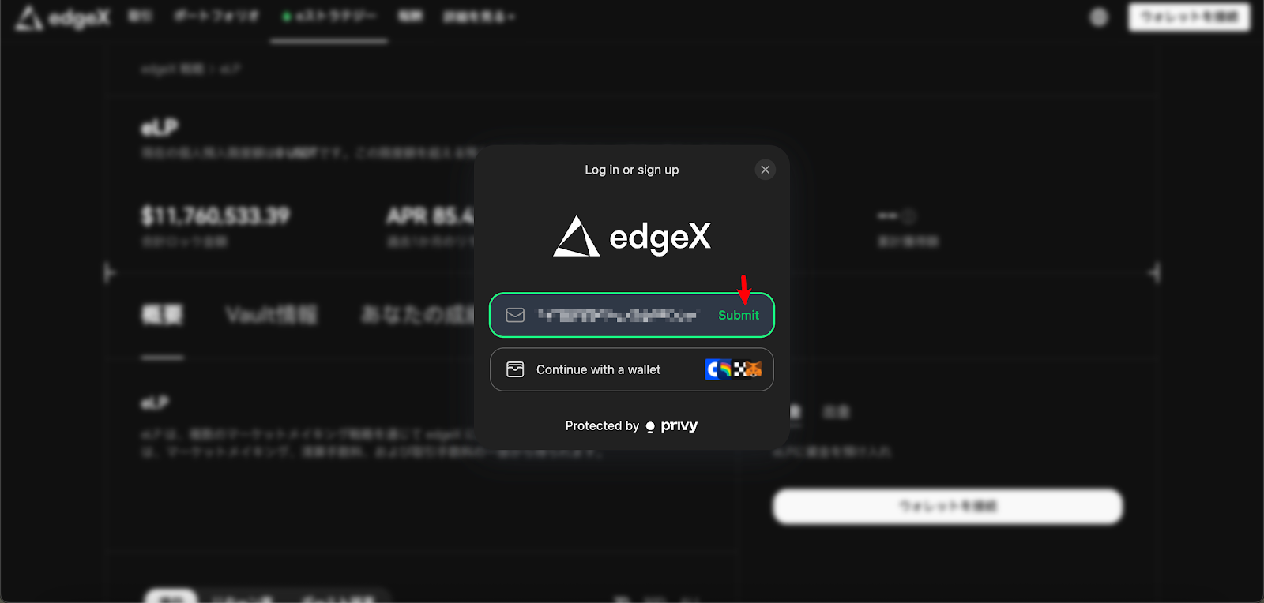The width and height of the screenshot is (1264, 603).
Task: Click the wallet icon beside Continue with a wallet
Action: pyautogui.click(x=515, y=369)
